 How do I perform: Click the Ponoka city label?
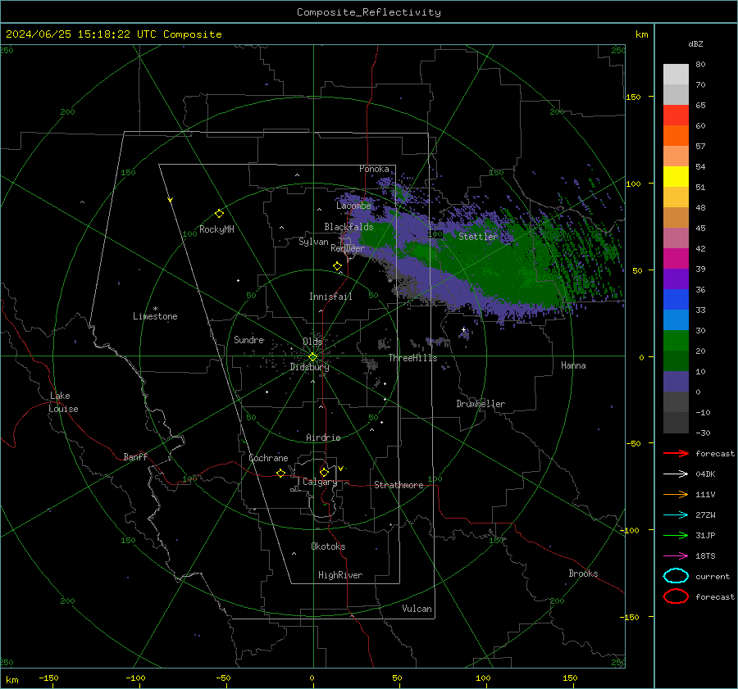point(374,169)
